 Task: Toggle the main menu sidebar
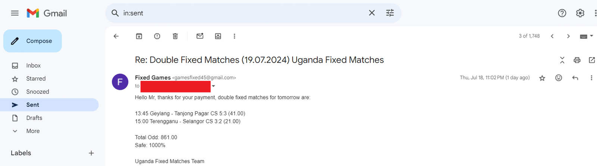(15, 13)
